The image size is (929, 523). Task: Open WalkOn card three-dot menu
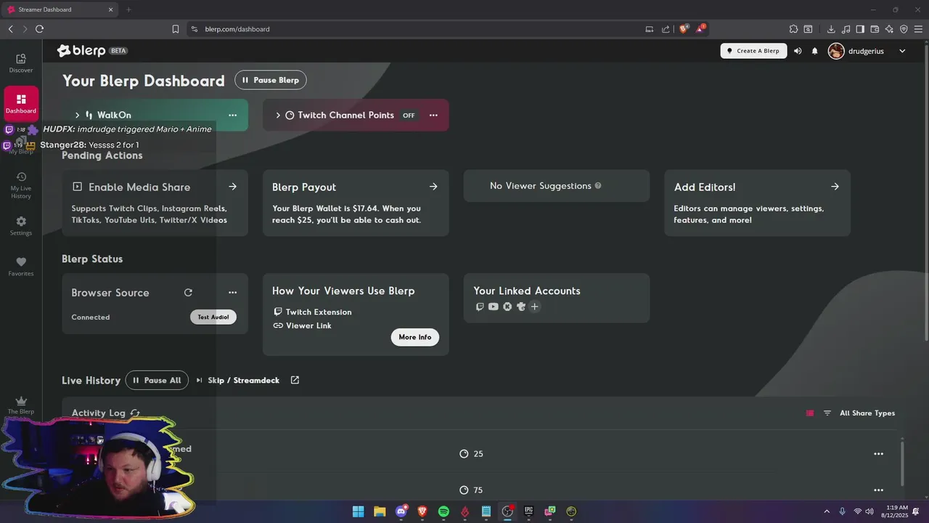coord(232,115)
